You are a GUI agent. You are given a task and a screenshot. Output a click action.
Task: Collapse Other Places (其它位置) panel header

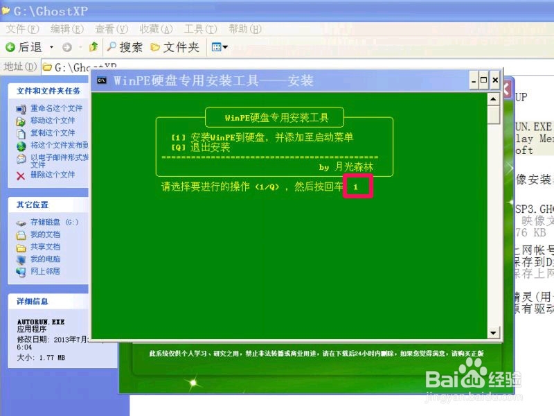pos(48,205)
